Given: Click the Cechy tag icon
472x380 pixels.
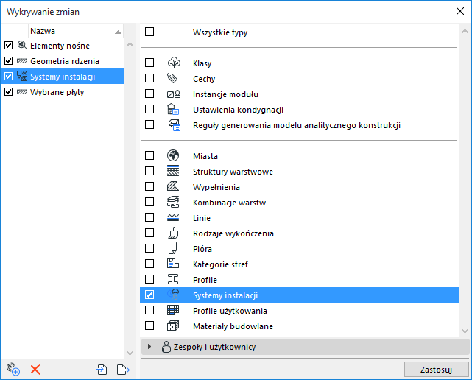Looking at the screenshot, I should click(173, 78).
